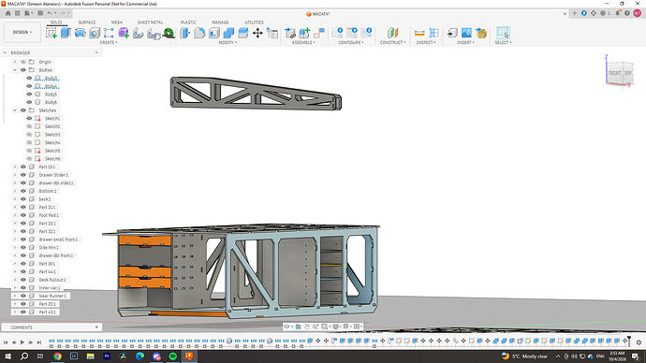Open the SHEET METAL tab

151,22
